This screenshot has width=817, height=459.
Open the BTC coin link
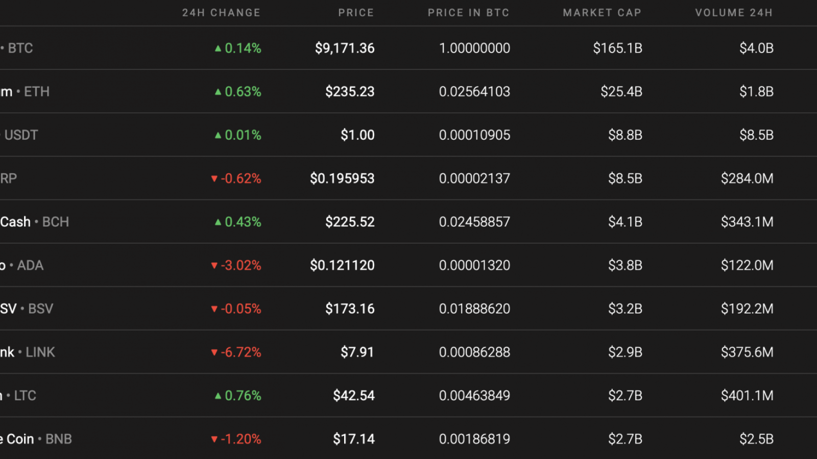tap(20, 48)
